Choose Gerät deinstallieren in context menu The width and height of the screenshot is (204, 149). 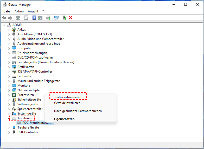click(67, 103)
